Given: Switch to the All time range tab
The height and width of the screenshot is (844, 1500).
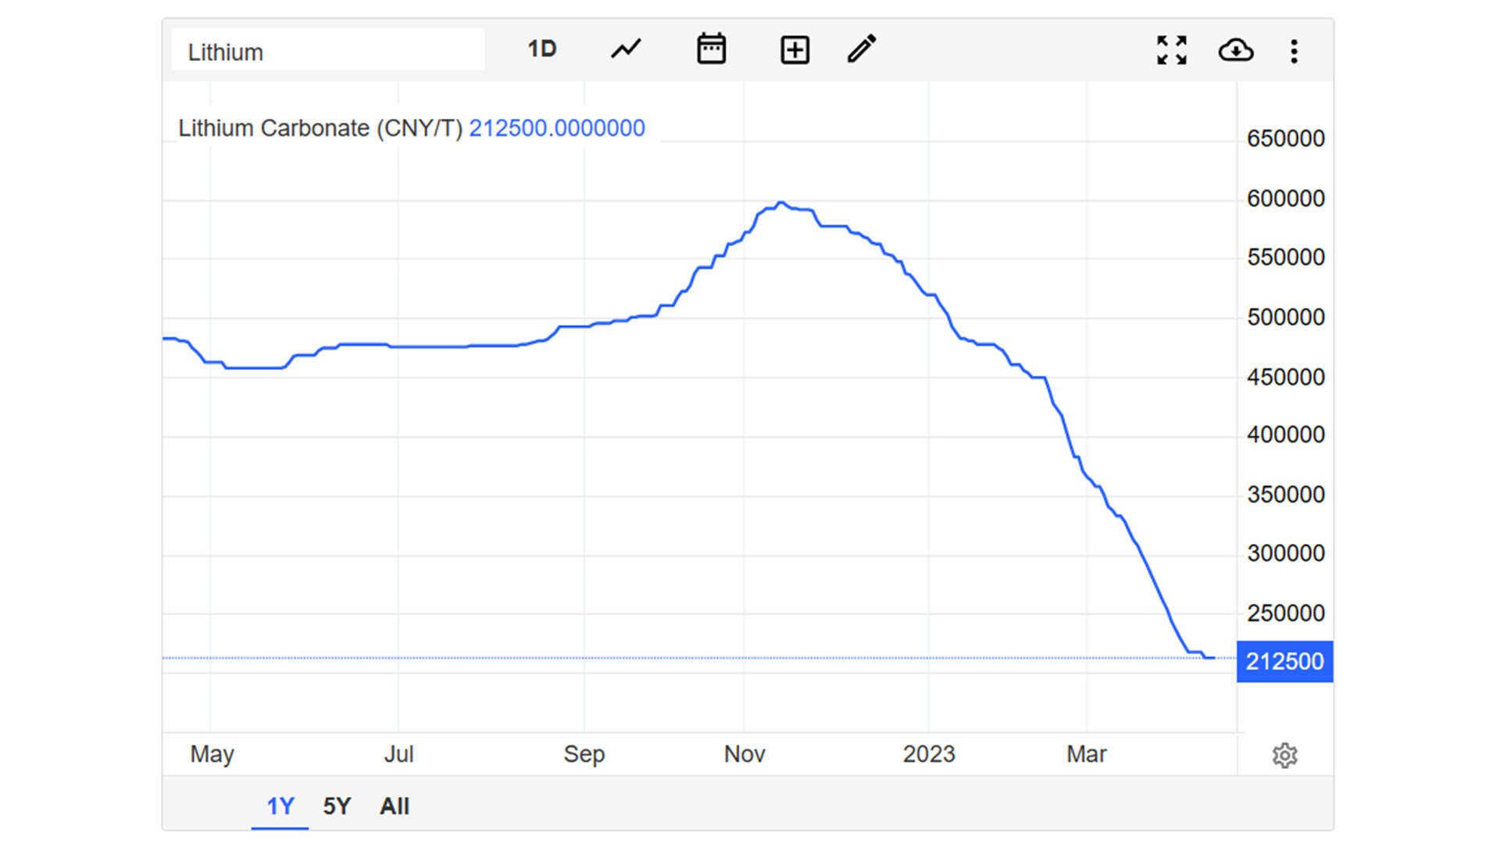Looking at the screenshot, I should [x=395, y=806].
